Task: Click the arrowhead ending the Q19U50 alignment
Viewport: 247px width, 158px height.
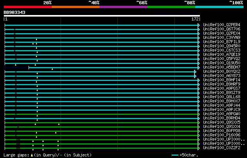Action: tap(199, 63)
